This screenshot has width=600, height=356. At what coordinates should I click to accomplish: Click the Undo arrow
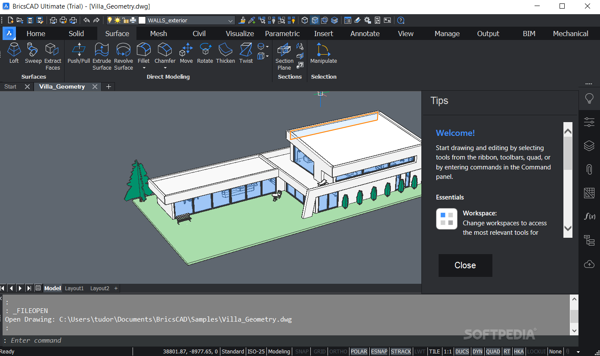87,20
